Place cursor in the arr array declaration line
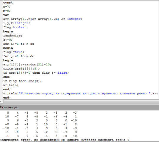The image size is (159, 142). tap(43, 19)
